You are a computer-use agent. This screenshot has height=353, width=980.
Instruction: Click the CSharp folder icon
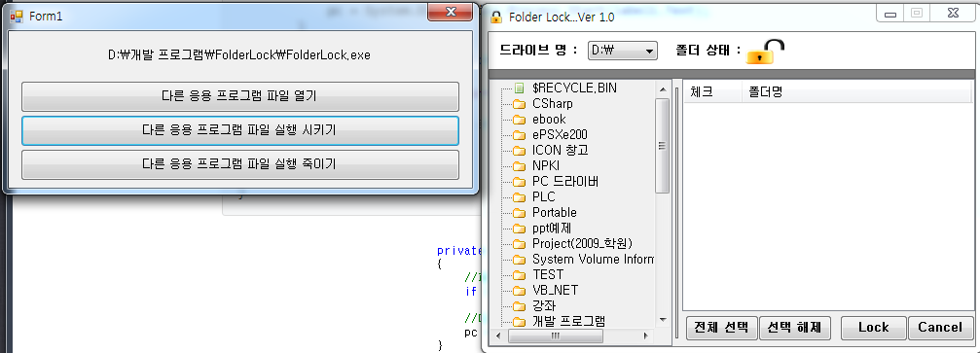tap(519, 104)
